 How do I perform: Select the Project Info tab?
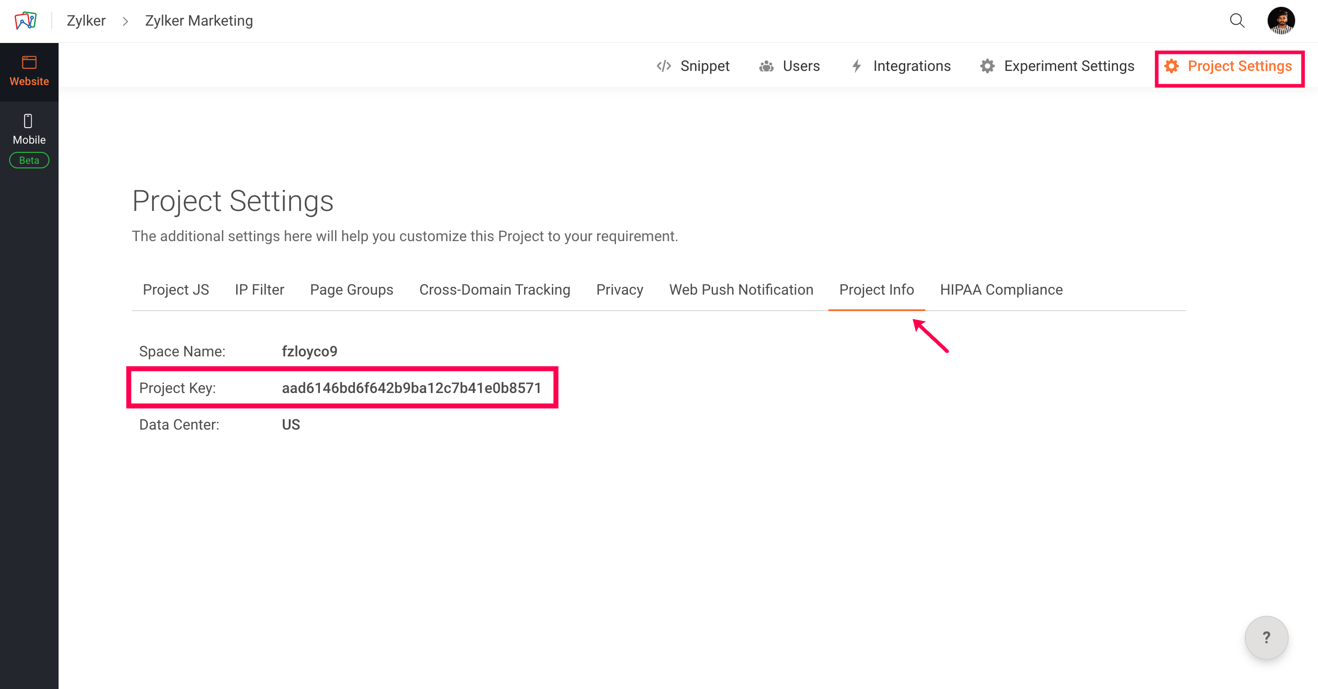pyautogui.click(x=876, y=290)
